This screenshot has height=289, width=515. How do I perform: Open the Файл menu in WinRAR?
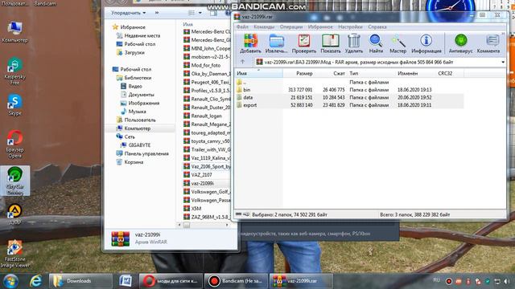[x=242, y=26]
